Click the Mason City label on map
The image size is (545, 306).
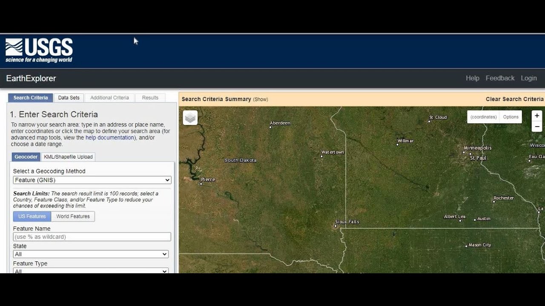click(480, 245)
